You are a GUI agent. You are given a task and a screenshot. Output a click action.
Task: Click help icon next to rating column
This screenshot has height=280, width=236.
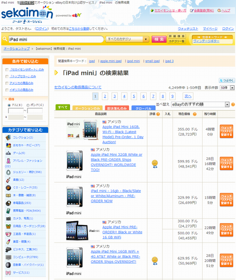[158, 114]
